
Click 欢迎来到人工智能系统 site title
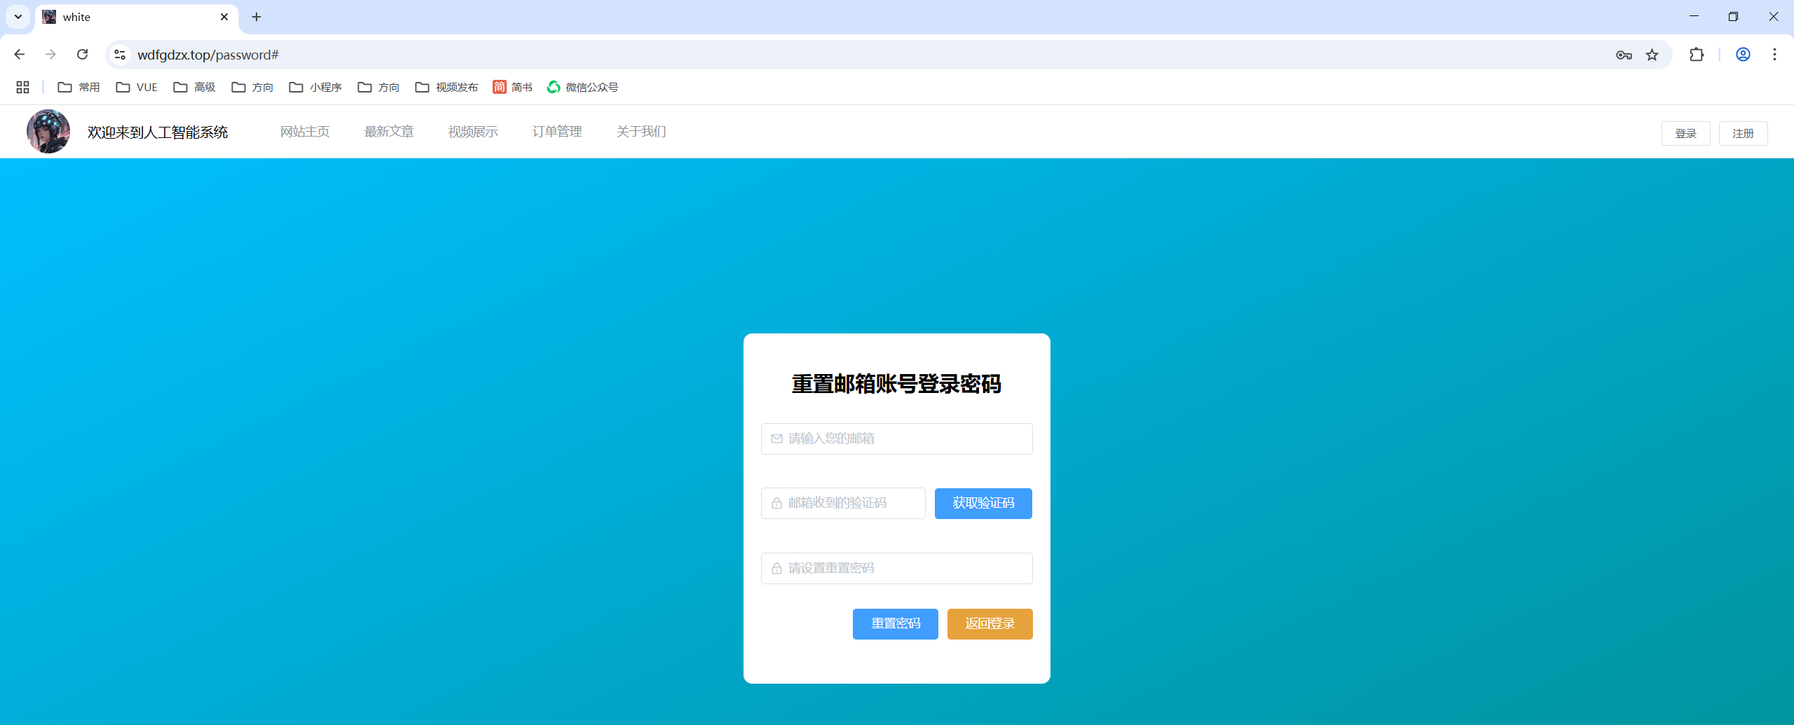click(x=158, y=132)
